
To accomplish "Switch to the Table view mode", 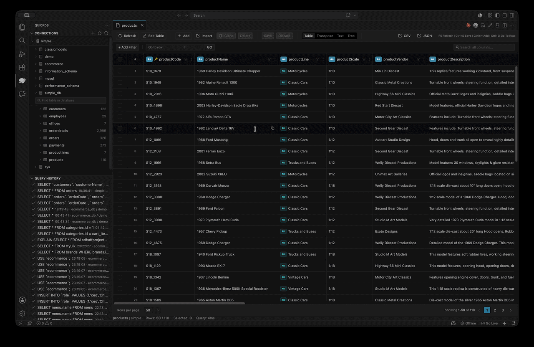I will tap(309, 36).
